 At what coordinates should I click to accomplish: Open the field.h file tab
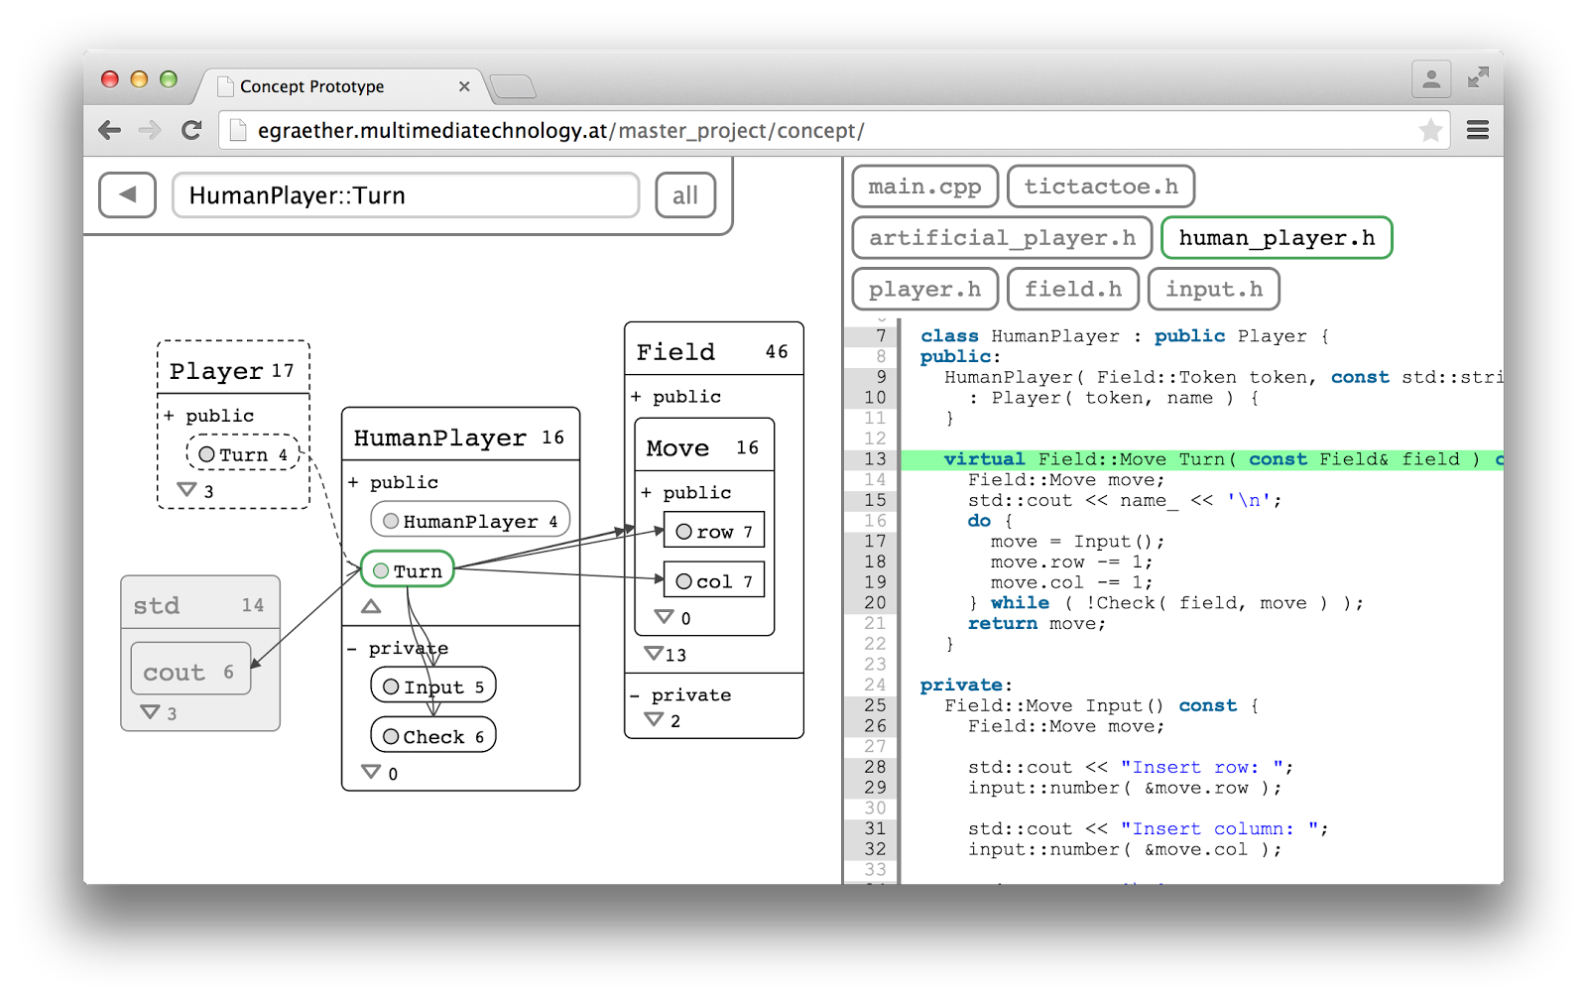pyautogui.click(x=1072, y=289)
